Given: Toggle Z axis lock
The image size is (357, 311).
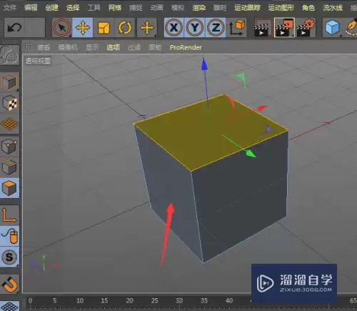Looking at the screenshot, I should click(216, 27).
